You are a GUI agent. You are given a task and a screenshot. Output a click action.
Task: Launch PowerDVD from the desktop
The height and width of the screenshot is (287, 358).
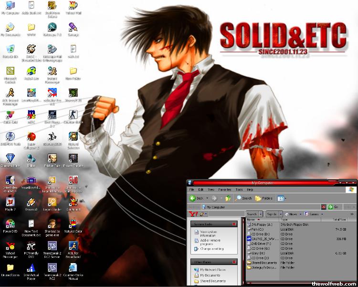pos(10,224)
